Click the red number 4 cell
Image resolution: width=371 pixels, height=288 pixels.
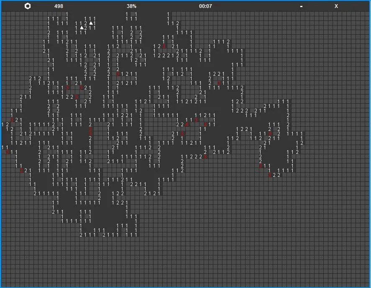pos(187,125)
